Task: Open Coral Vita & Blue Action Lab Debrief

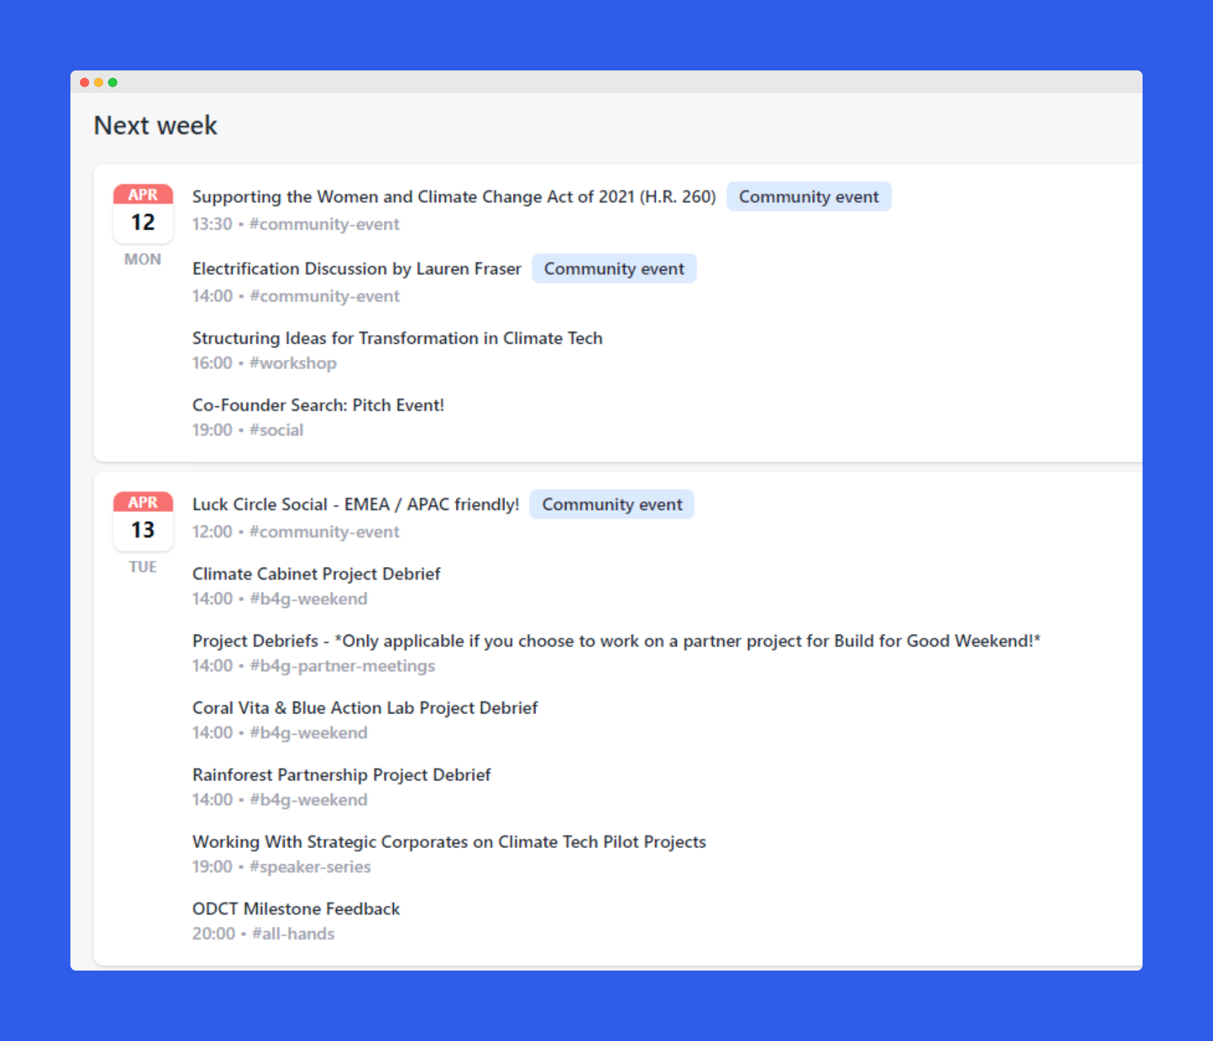Action: point(365,708)
